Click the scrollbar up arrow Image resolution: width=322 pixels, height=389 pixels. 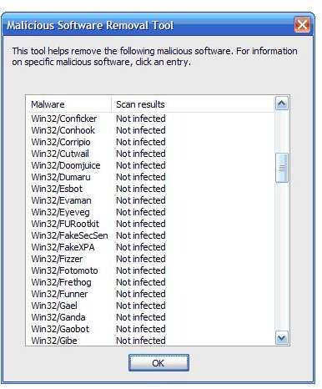[281, 104]
